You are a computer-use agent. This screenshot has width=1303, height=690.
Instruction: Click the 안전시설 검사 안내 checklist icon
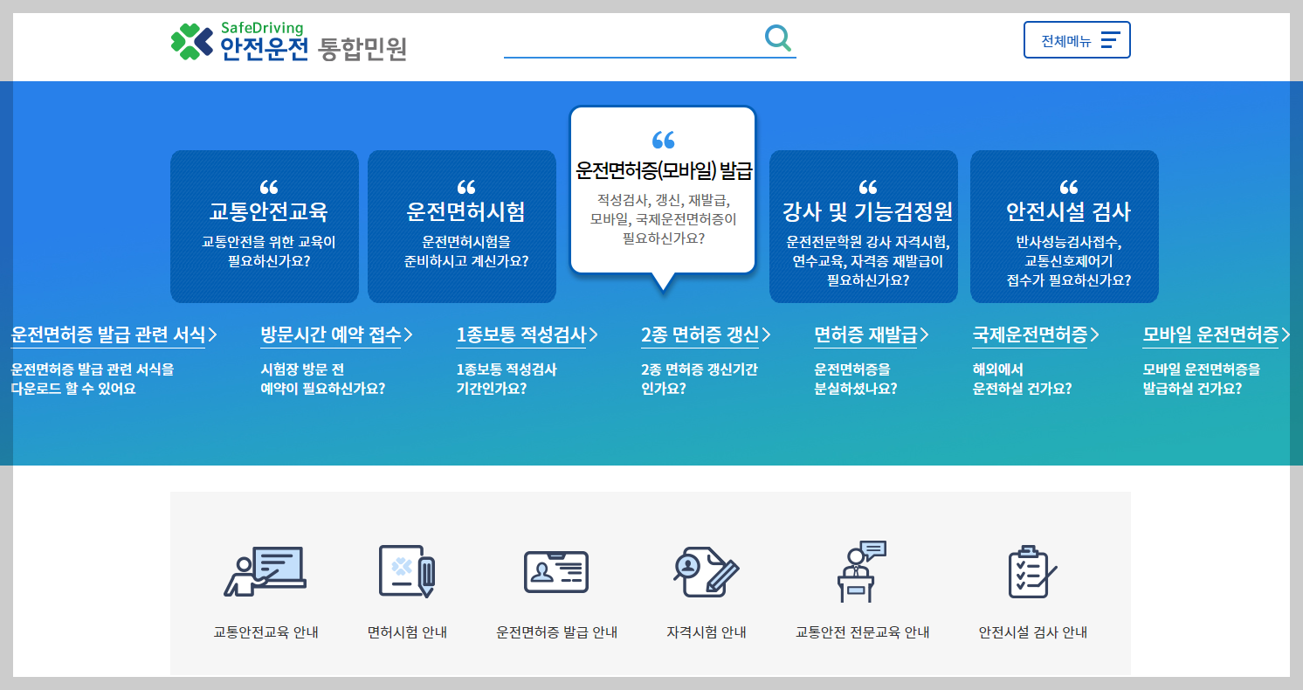click(x=1031, y=572)
